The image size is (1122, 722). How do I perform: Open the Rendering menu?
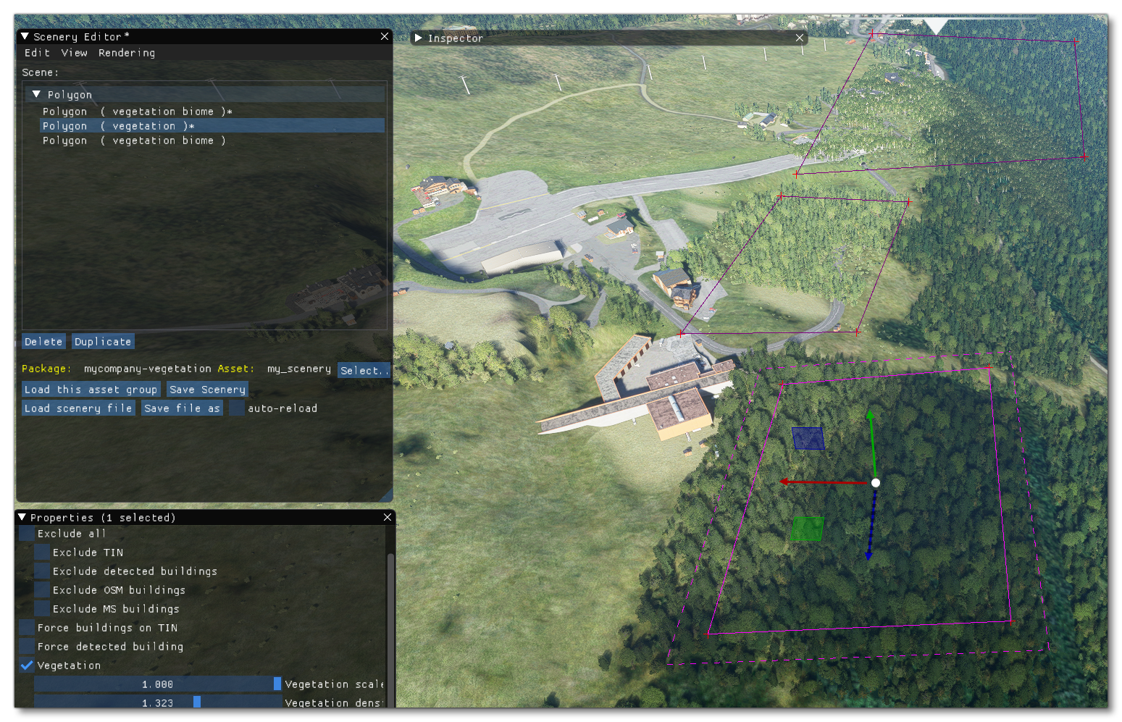[x=127, y=52]
